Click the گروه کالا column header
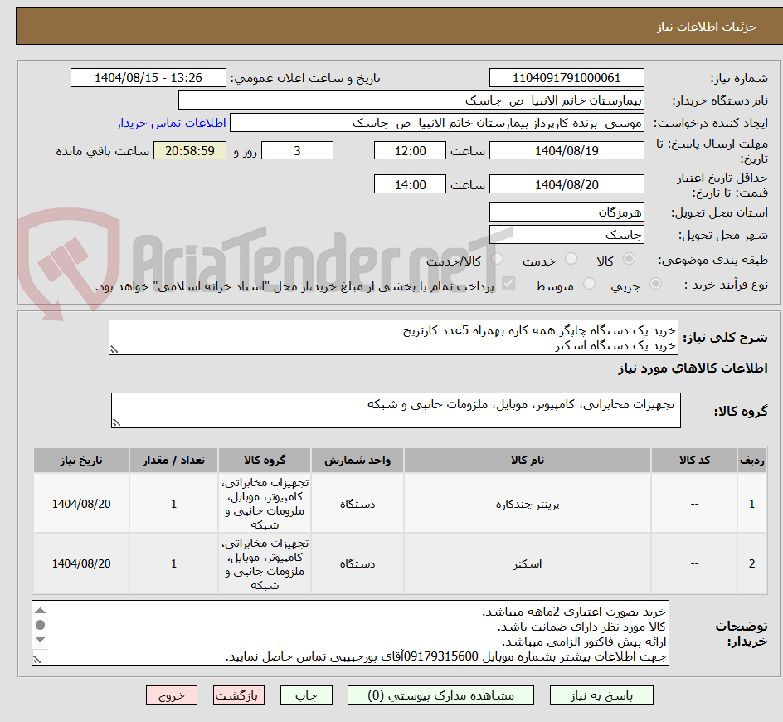The height and width of the screenshot is (722, 783). tap(265, 461)
